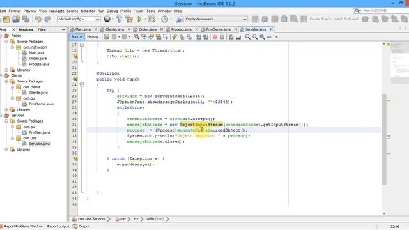Click the Shift Line Right icon
The width and height of the screenshot is (409, 230).
pos(206,37)
